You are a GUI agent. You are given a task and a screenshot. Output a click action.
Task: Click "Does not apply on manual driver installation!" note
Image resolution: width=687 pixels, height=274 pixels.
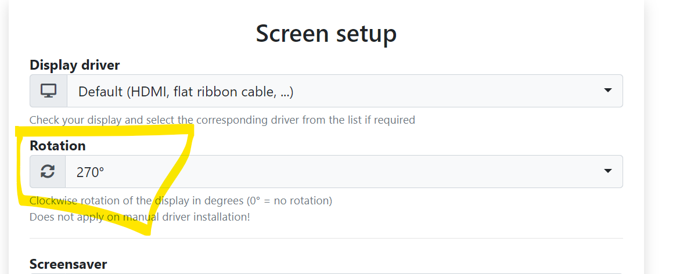pos(139,217)
